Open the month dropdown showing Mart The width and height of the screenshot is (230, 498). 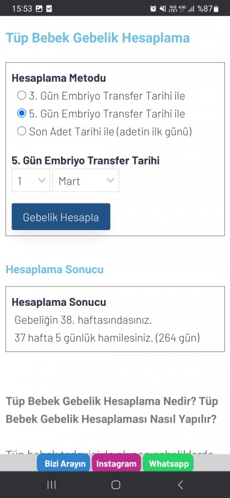coord(86,181)
